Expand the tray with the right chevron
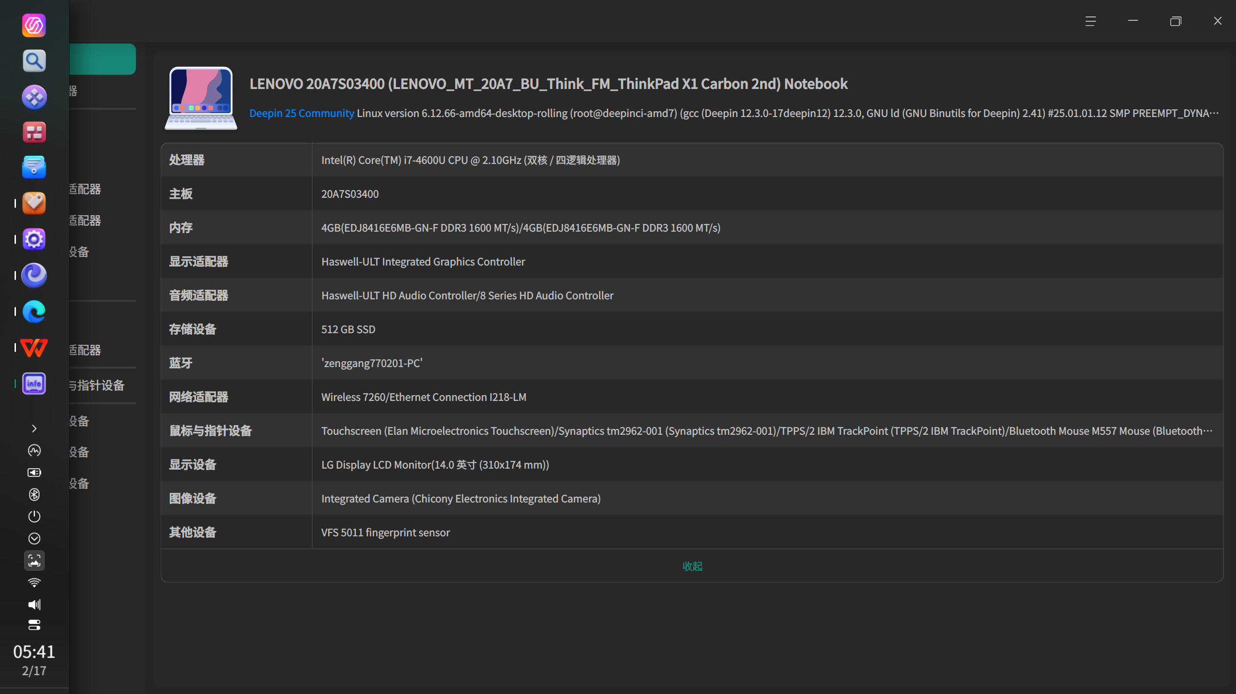Screen dimensions: 1236x694 pyautogui.click(x=34, y=428)
